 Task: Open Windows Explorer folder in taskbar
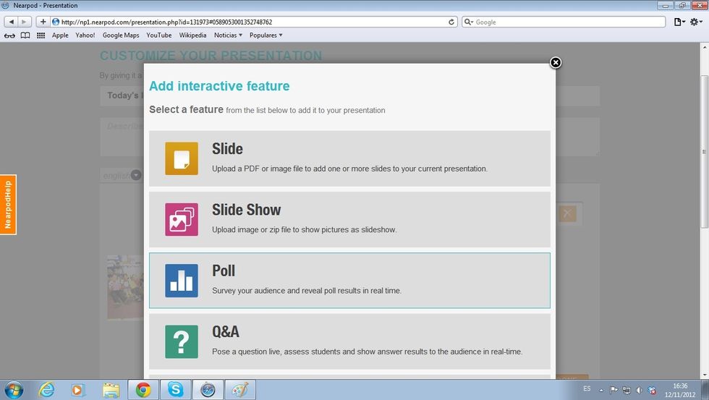tap(111, 390)
